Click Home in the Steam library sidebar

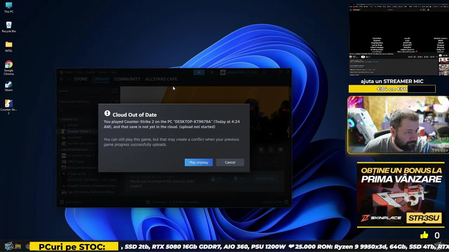coord(63,91)
